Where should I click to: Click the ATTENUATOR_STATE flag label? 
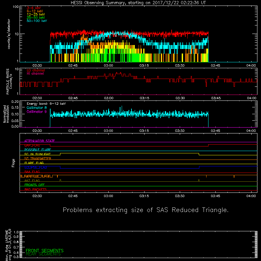(39, 141)
